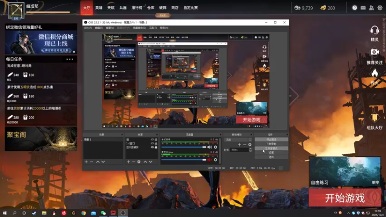Move the scene up with the up arrow
Image resolution: width=386 pixels, height=217 pixels.
point(98,162)
